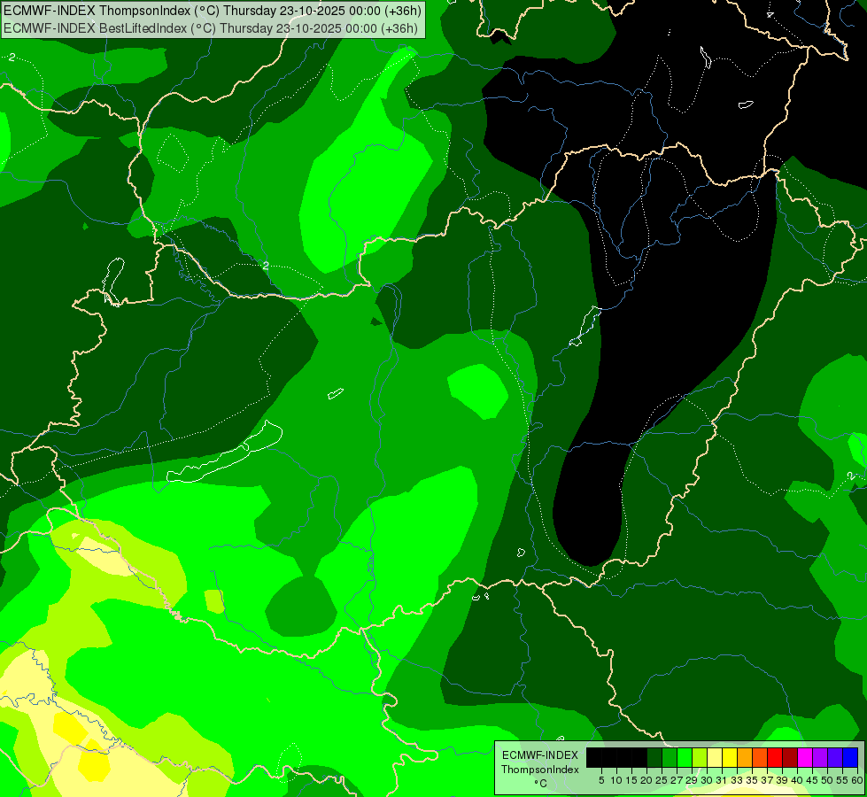Click the legend tick value '33'

[x=737, y=780]
